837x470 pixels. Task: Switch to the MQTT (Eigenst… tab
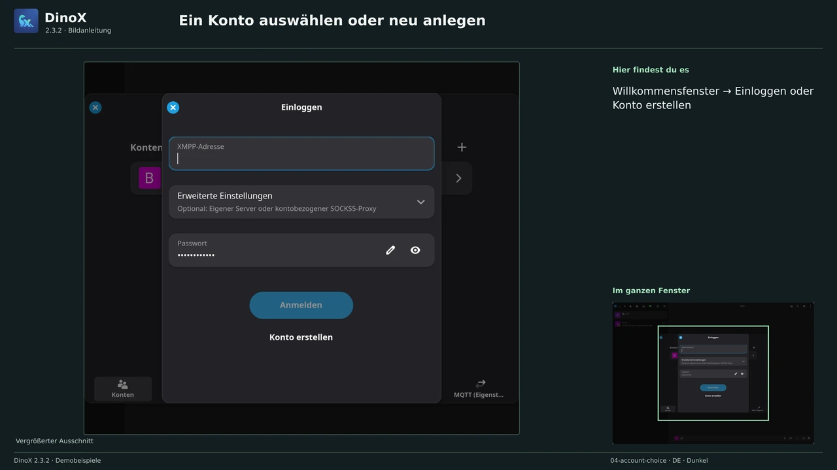click(479, 389)
